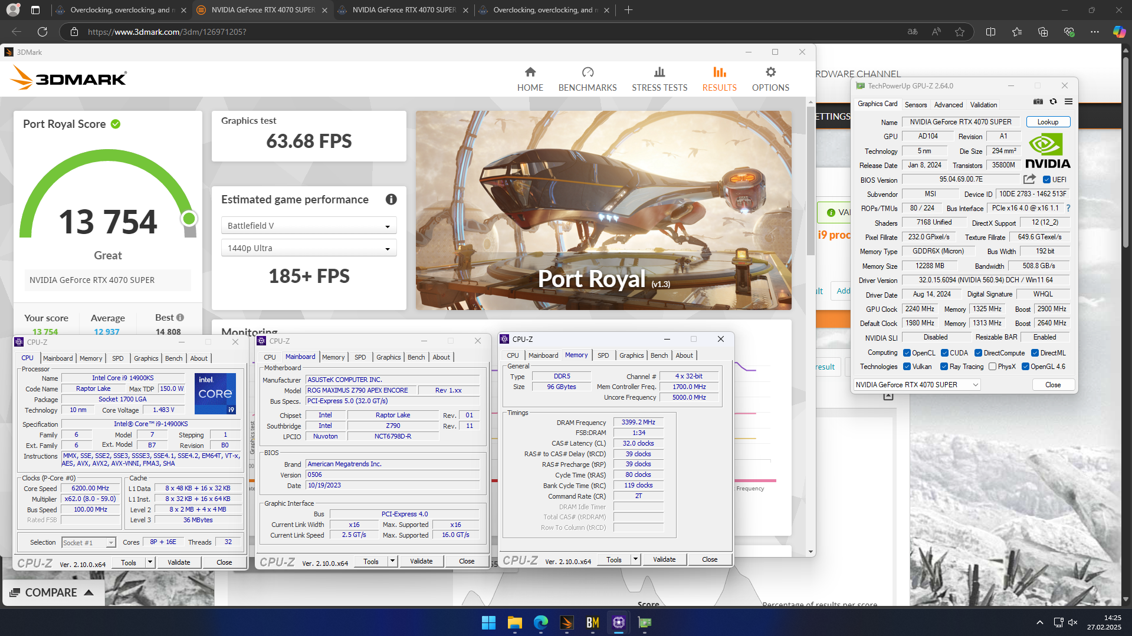Open Tools dropdown arrow in CPU window
The width and height of the screenshot is (1132, 636).
coord(150,562)
